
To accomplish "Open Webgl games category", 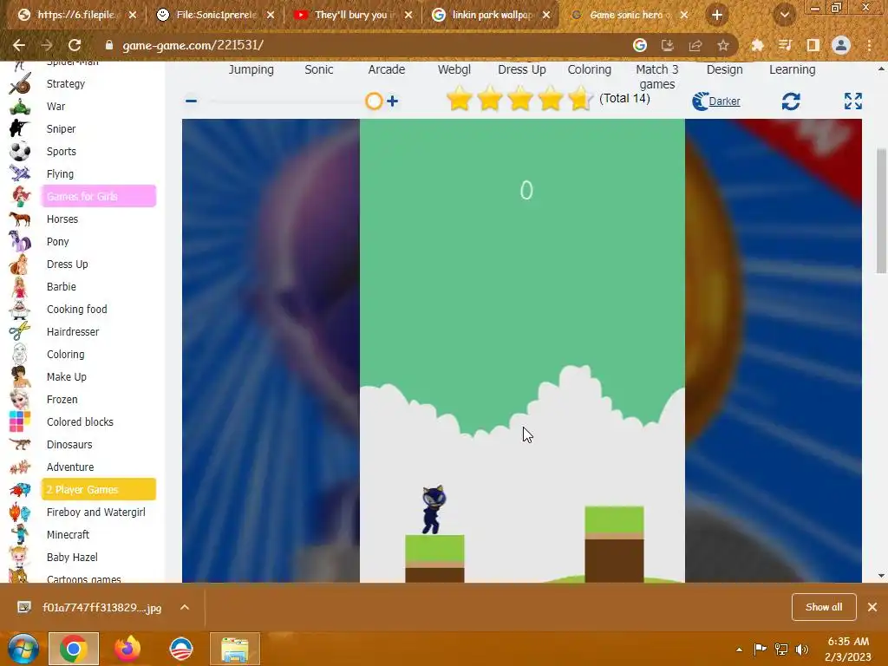I will tap(454, 69).
